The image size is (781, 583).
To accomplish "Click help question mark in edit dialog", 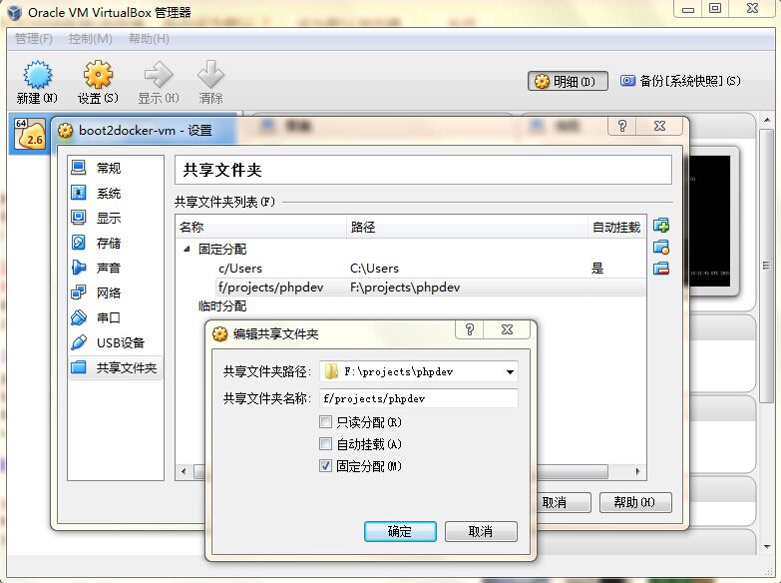I will [x=469, y=329].
